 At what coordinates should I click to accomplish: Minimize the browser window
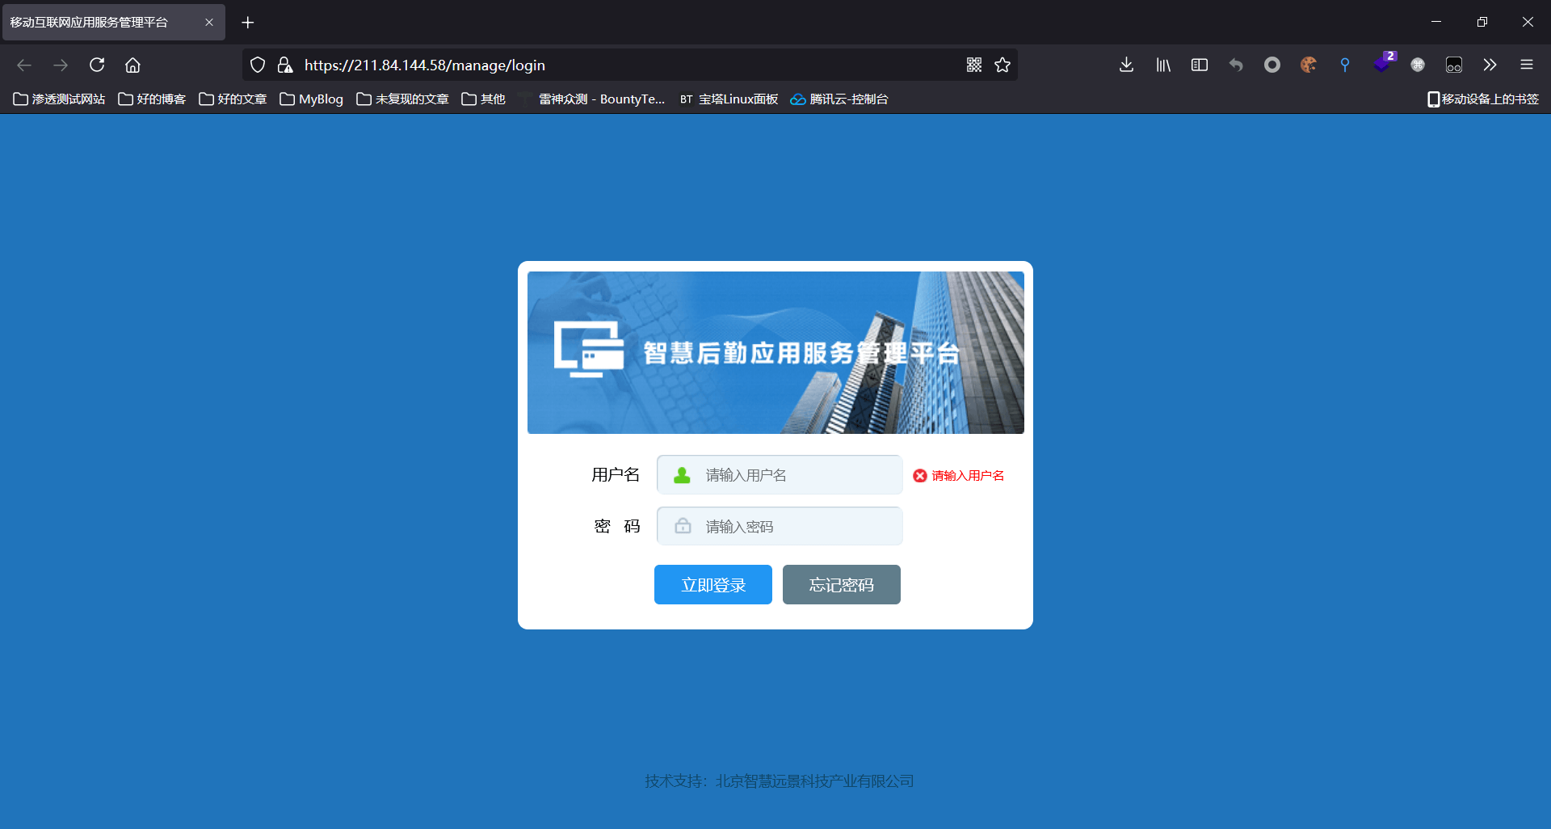1436,22
